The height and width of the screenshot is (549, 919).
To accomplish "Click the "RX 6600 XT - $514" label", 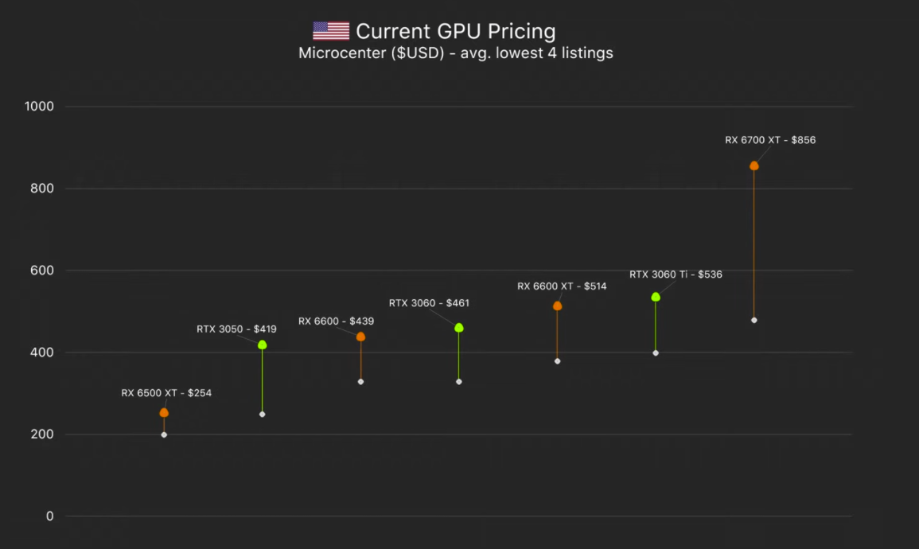I will point(562,286).
